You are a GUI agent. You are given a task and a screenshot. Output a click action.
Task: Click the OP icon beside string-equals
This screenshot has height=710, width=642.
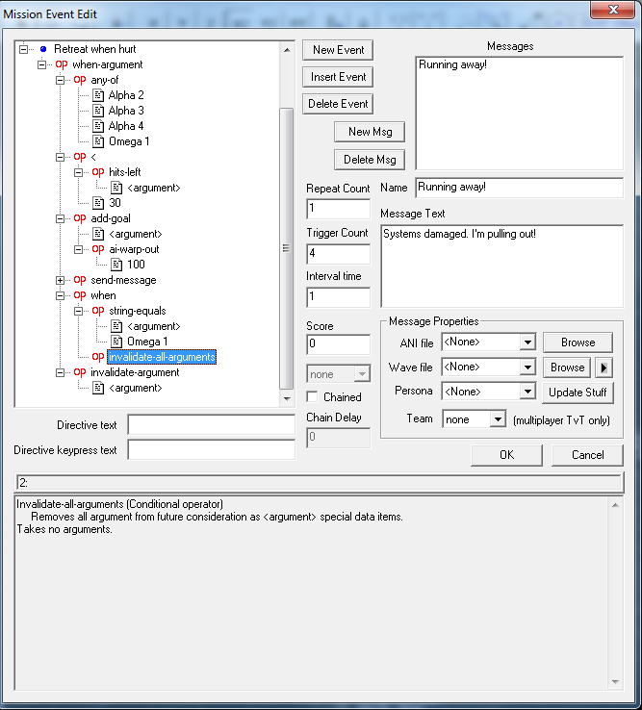pyautogui.click(x=98, y=311)
